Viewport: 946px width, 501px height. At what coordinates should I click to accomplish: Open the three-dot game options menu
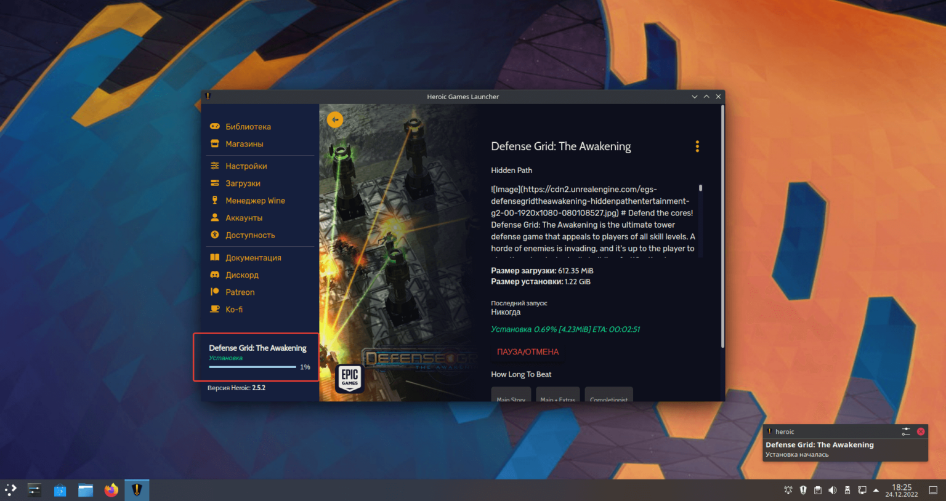[697, 146]
